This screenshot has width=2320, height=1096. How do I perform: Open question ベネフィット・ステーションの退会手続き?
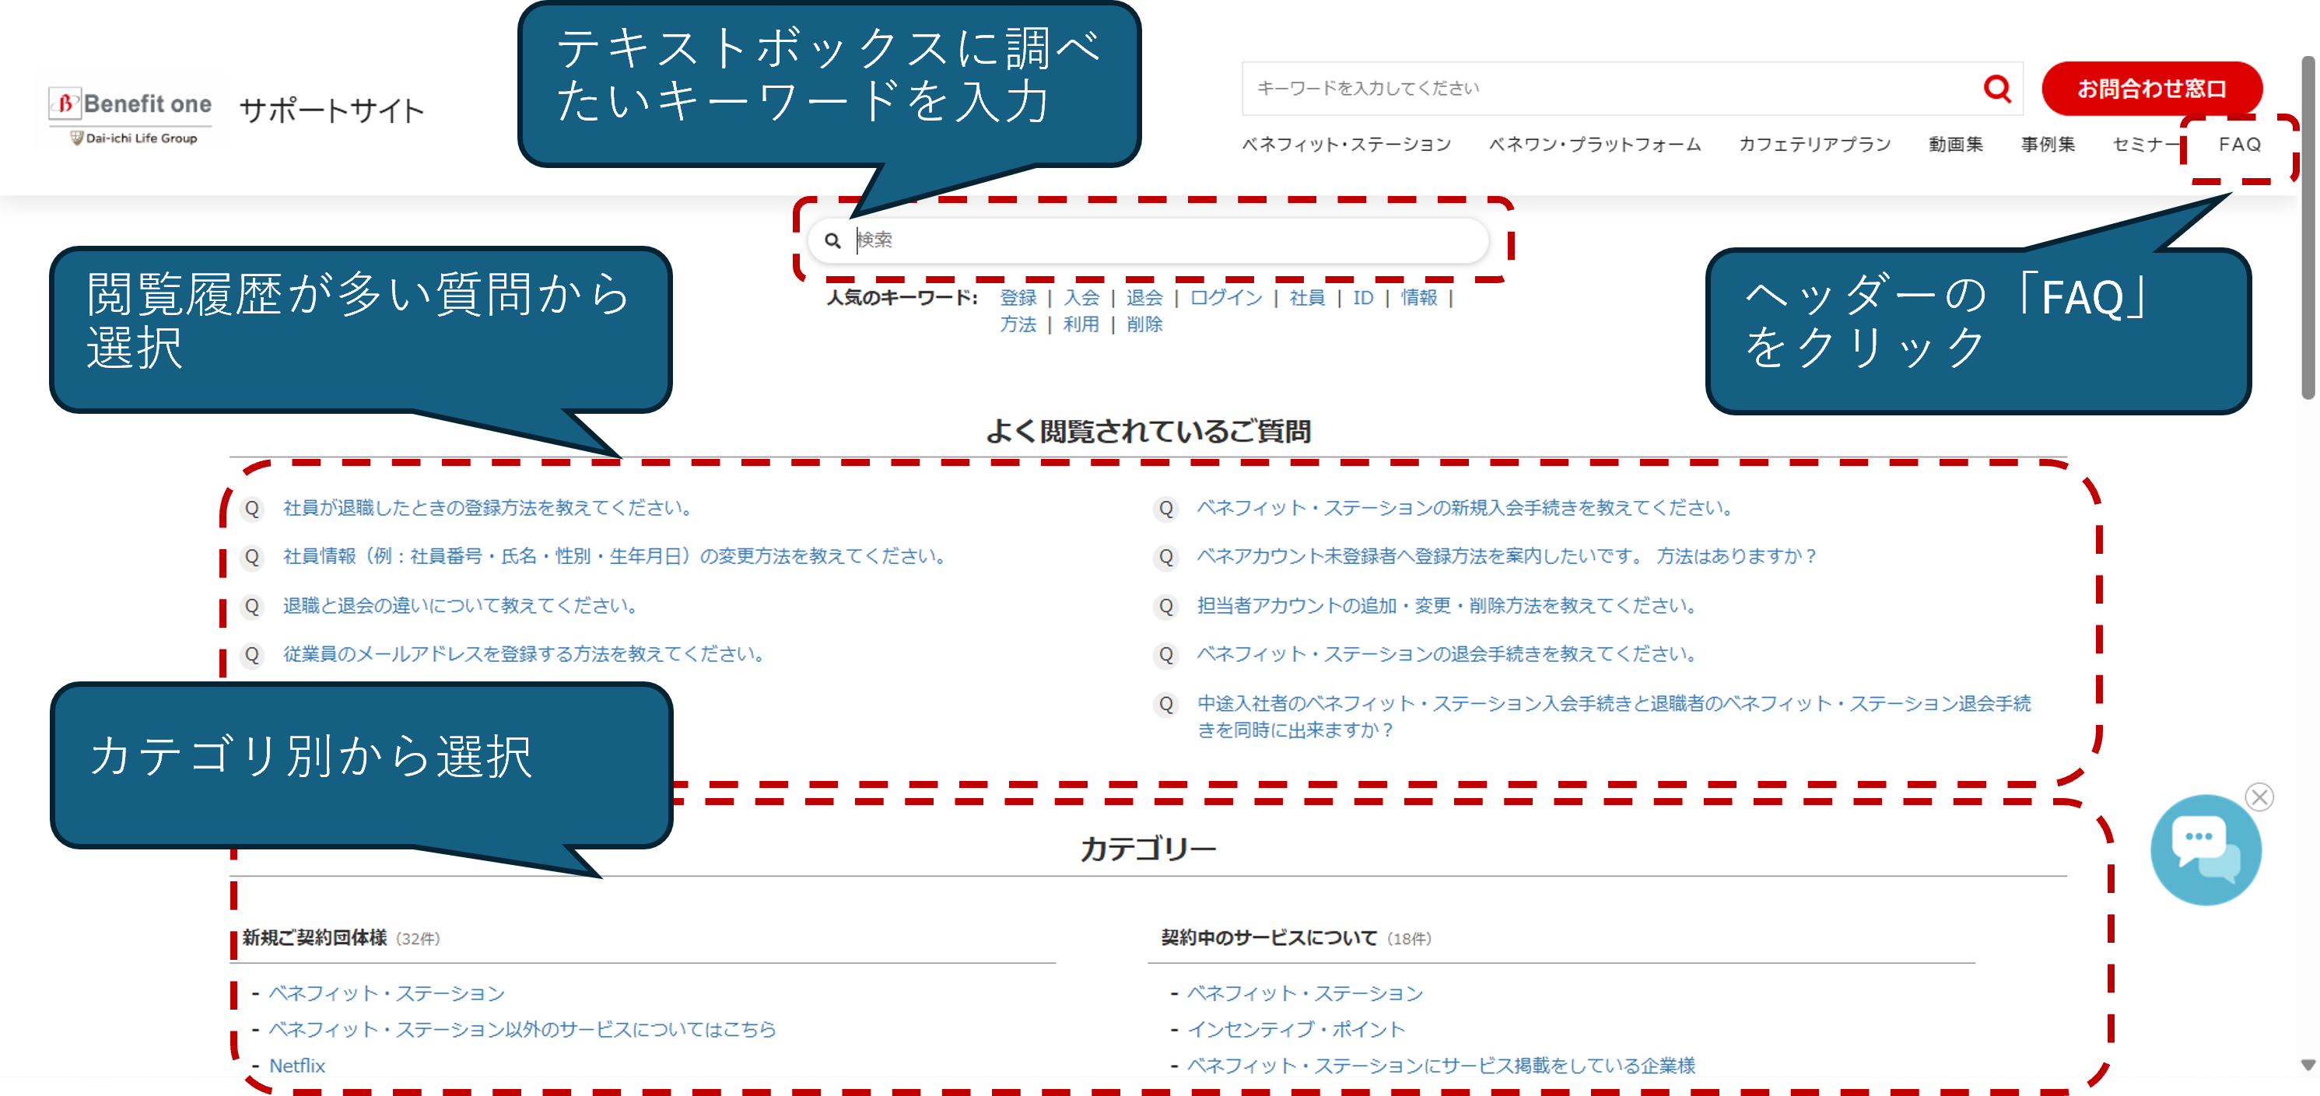point(1446,654)
